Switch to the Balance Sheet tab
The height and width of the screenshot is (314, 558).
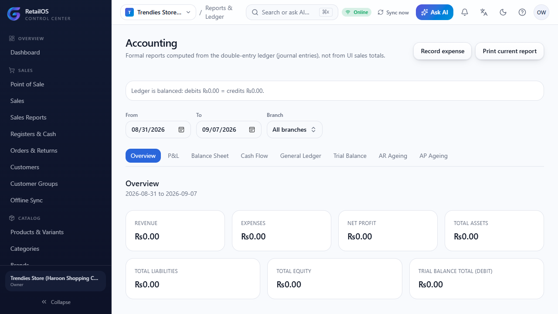(x=210, y=156)
